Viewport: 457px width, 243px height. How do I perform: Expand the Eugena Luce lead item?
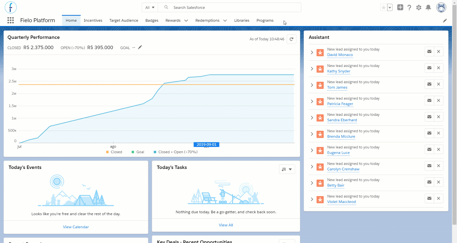pyautogui.click(x=312, y=150)
